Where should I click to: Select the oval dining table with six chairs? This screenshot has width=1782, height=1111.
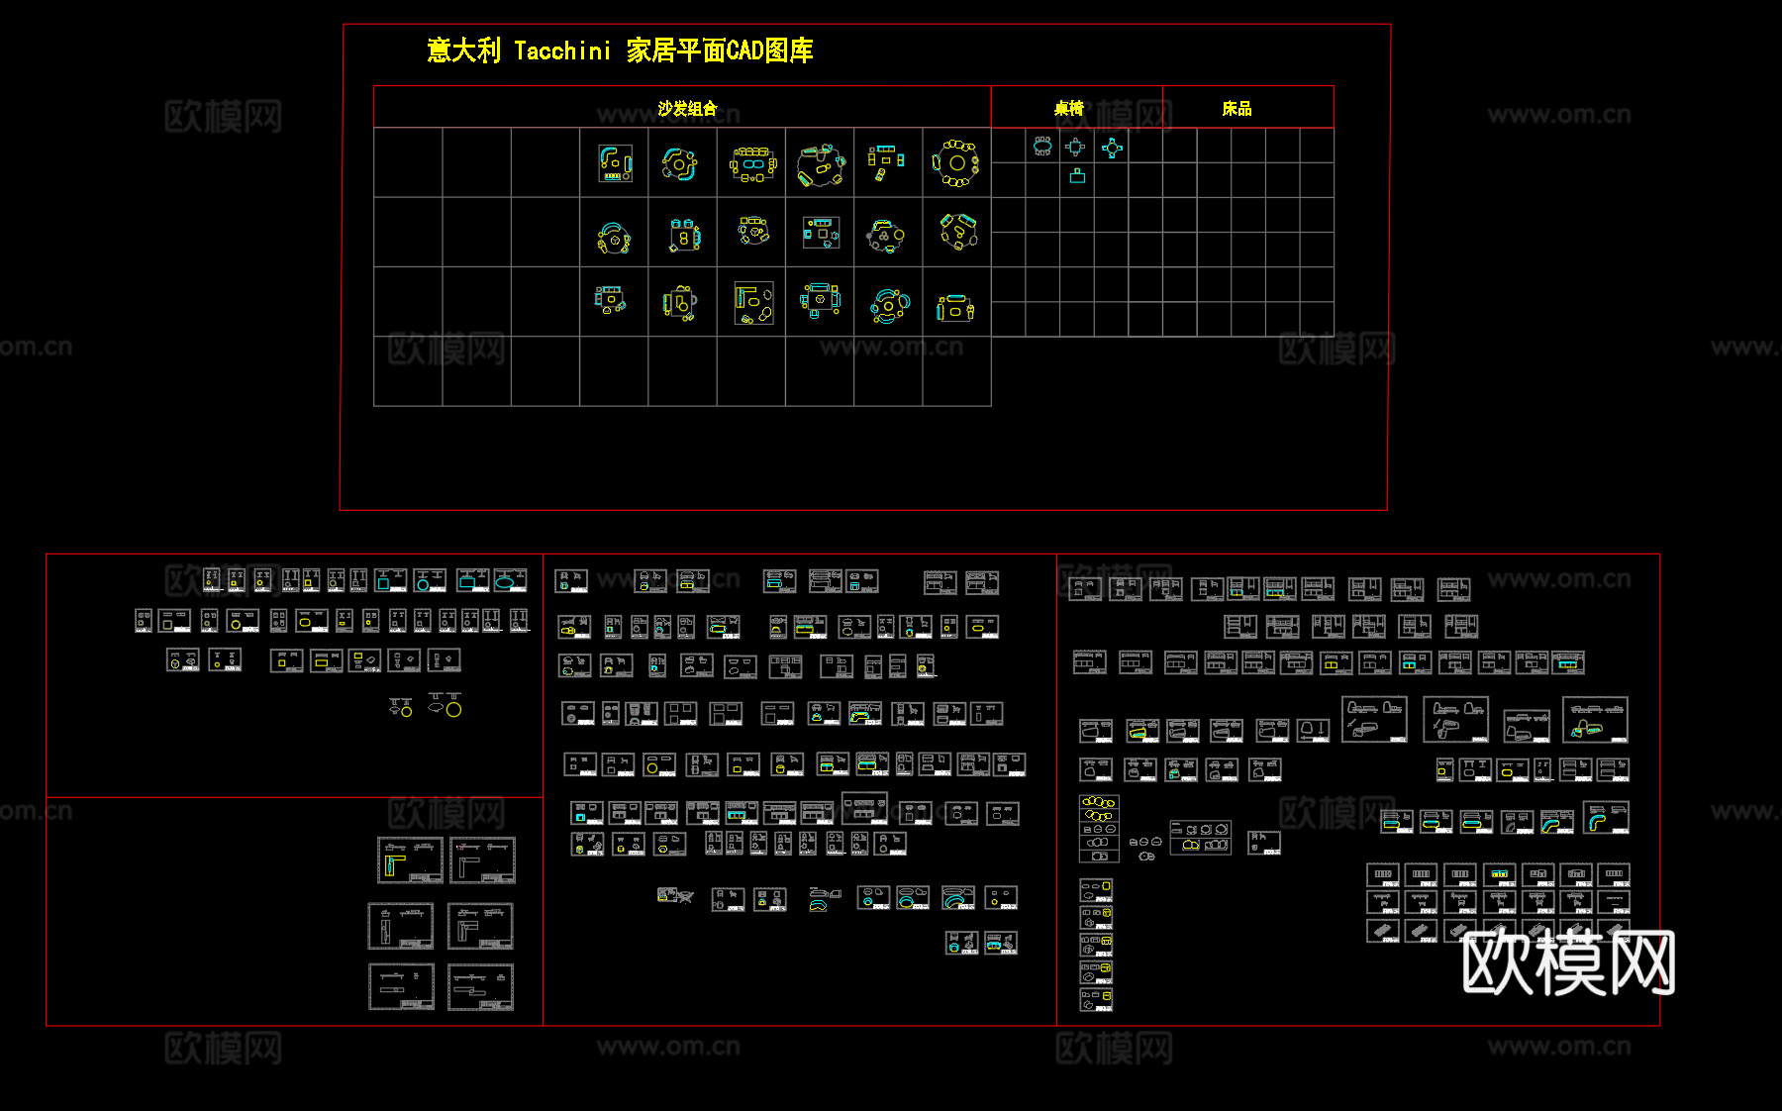pyautogui.click(x=1040, y=147)
